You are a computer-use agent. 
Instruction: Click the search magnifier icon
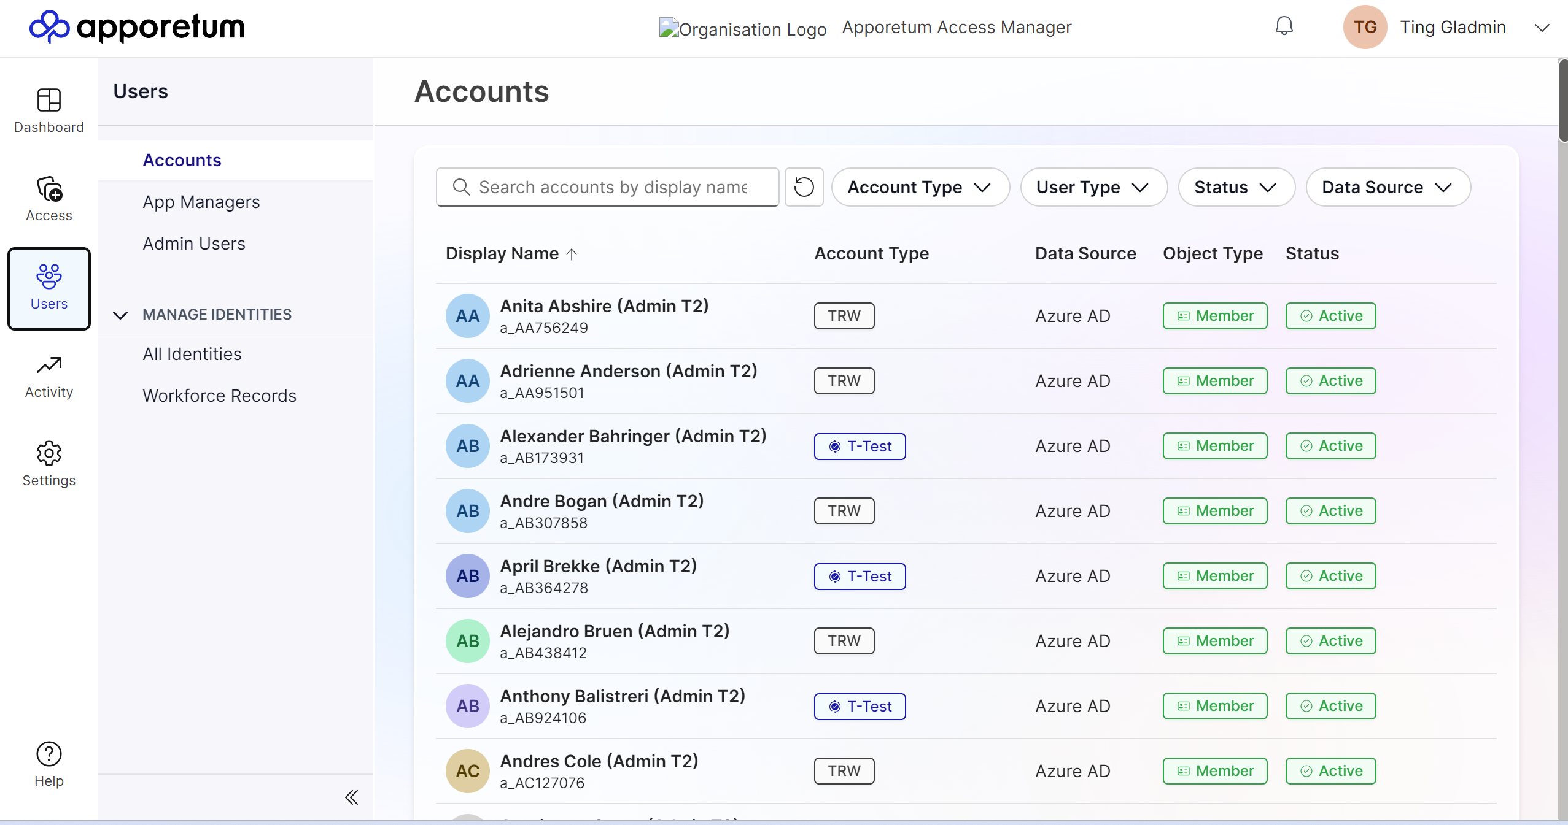461,186
